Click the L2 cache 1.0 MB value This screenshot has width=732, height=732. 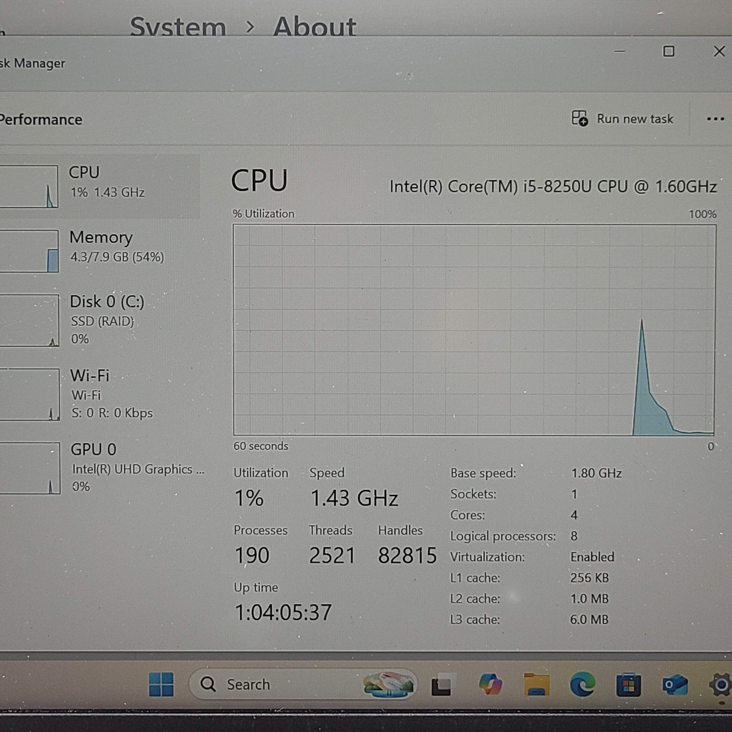click(x=589, y=598)
